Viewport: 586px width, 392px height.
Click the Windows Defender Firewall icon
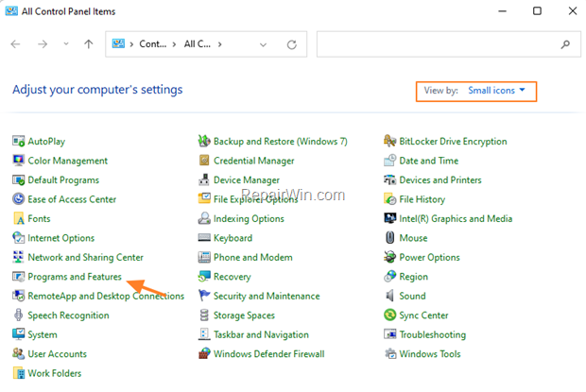pos(204,354)
